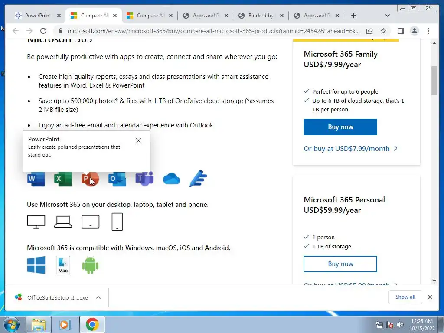Click the laptop device icon
Image resolution: width=444 pixels, height=333 pixels.
[x=63, y=222]
